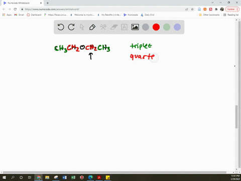The image size is (241, 181).
Task: Open the Welcome to myuhc bookmark
Action: pyautogui.click(x=82, y=15)
